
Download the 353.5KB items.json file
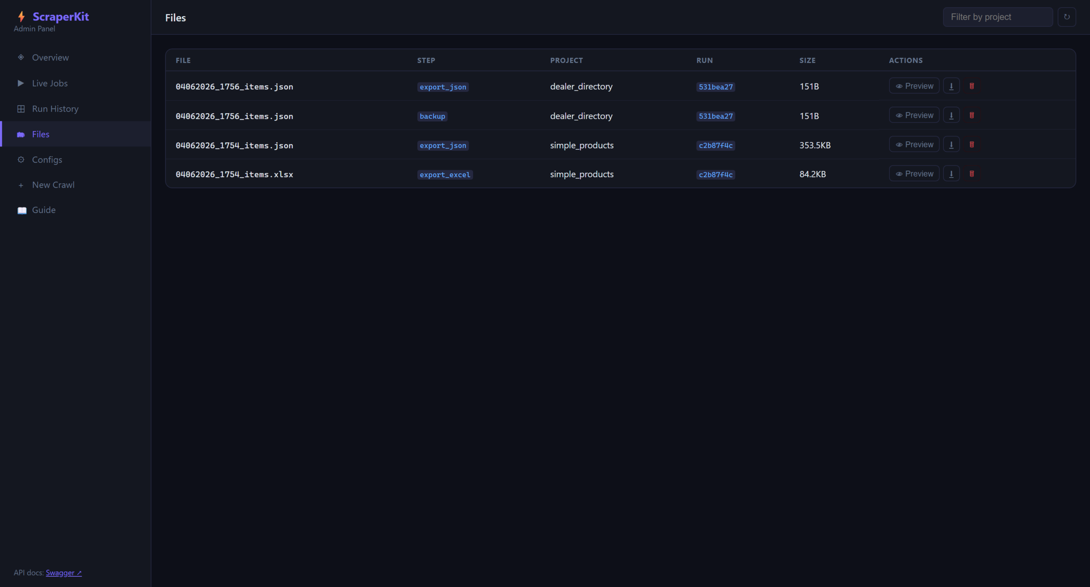(x=951, y=145)
